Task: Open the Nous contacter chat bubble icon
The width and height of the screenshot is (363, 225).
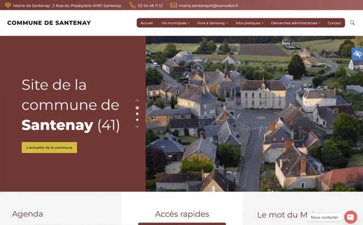Action: (x=351, y=217)
